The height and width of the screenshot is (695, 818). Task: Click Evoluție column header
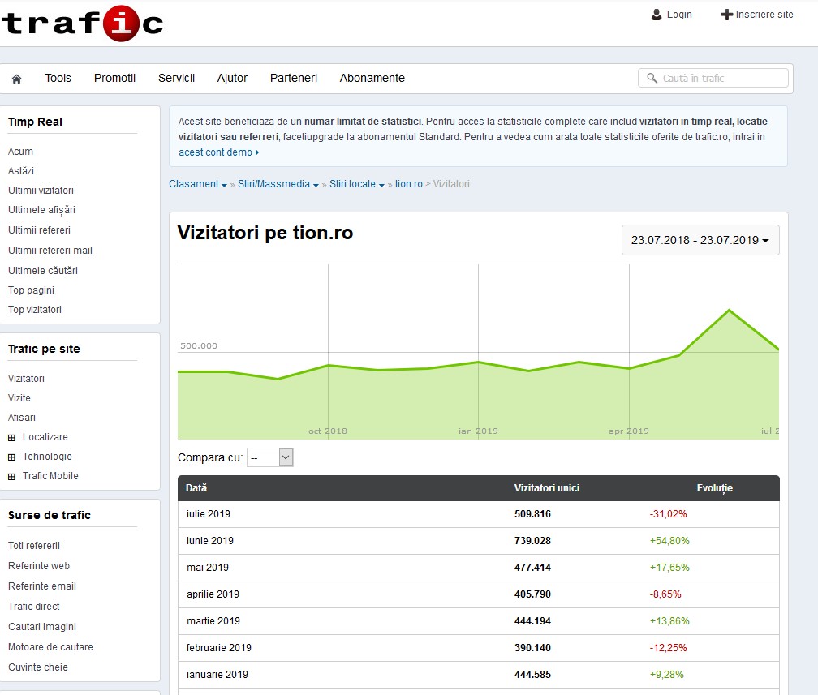(715, 488)
